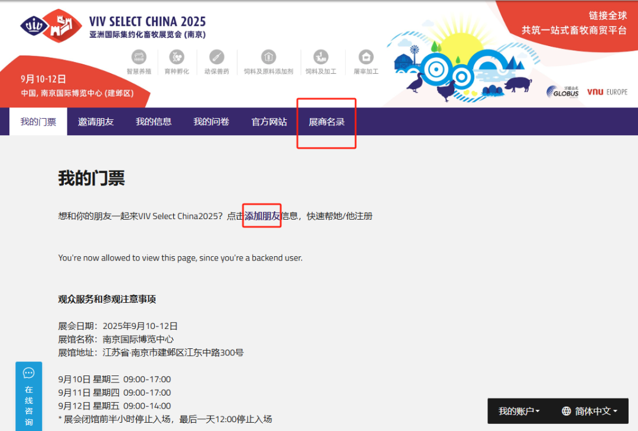The image size is (638, 431).
Task: Go to the 我的信息 menu item
Action: point(154,122)
